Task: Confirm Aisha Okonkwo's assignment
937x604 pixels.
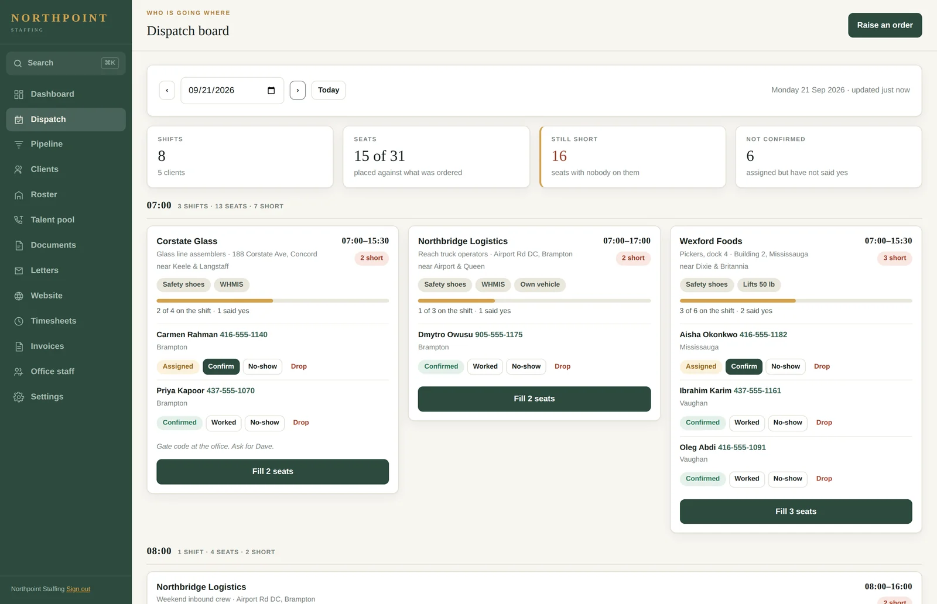Action: (744, 366)
